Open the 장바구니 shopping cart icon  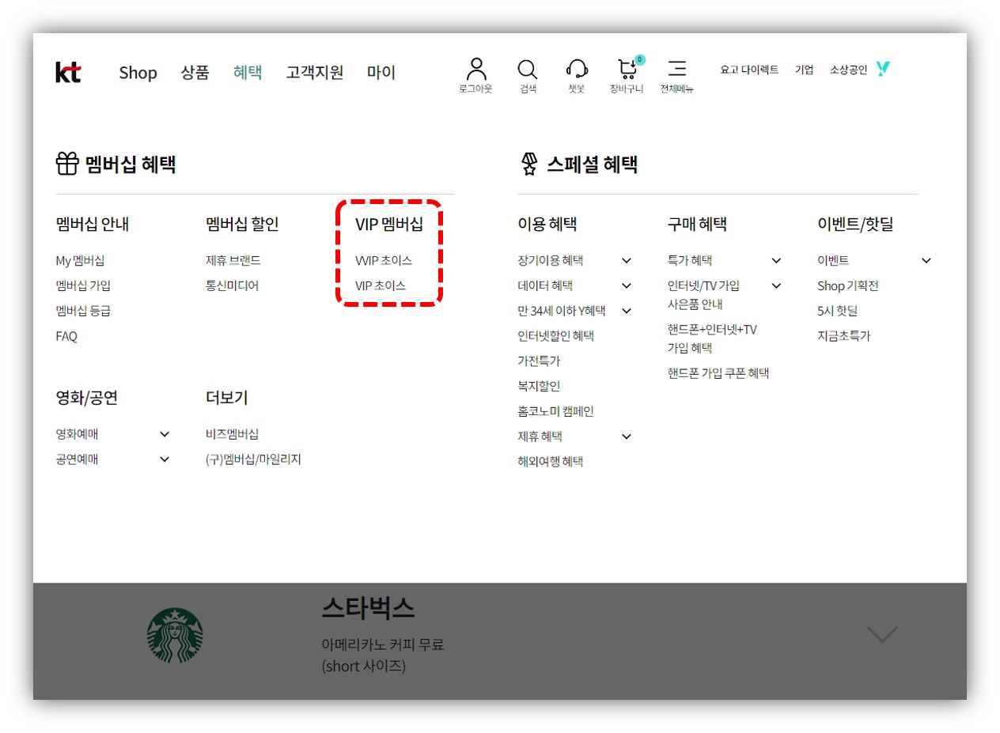pyautogui.click(x=627, y=70)
